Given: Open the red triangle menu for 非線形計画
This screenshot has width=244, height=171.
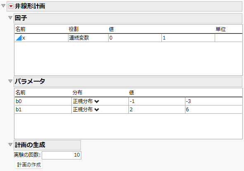Looking at the screenshot, I should click(x=11, y=6).
